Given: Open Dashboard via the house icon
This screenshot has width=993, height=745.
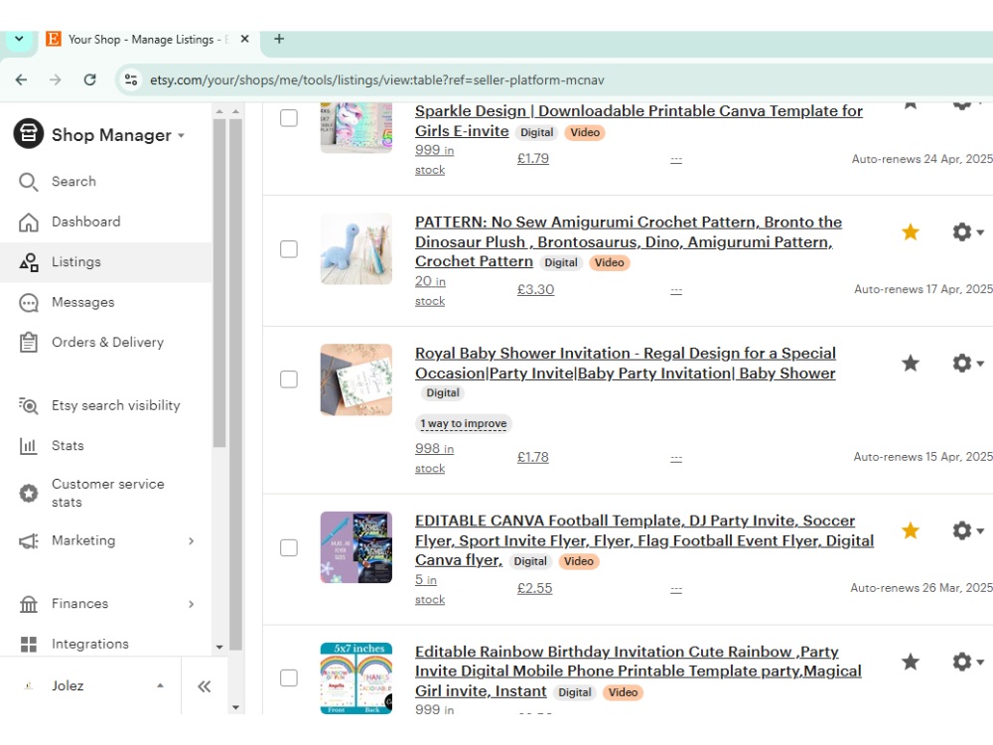Looking at the screenshot, I should coord(29,222).
